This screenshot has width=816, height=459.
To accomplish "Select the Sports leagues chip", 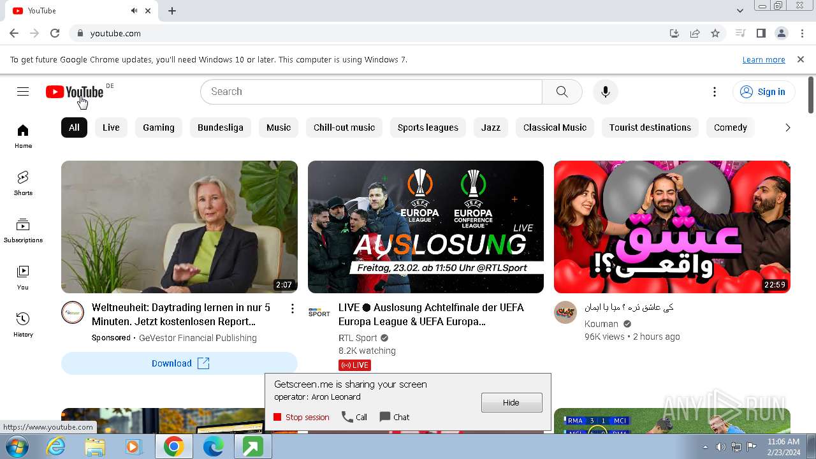I will tap(428, 127).
